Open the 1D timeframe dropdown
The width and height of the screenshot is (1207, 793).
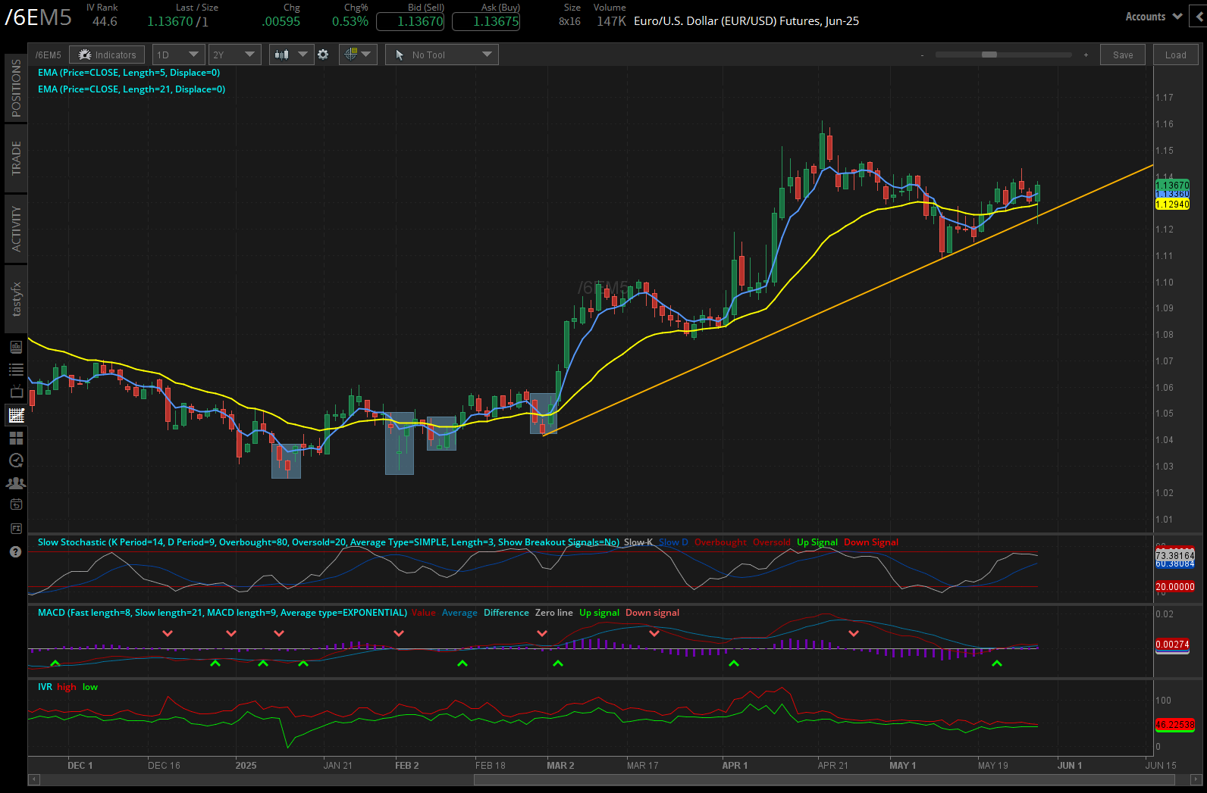coord(178,55)
